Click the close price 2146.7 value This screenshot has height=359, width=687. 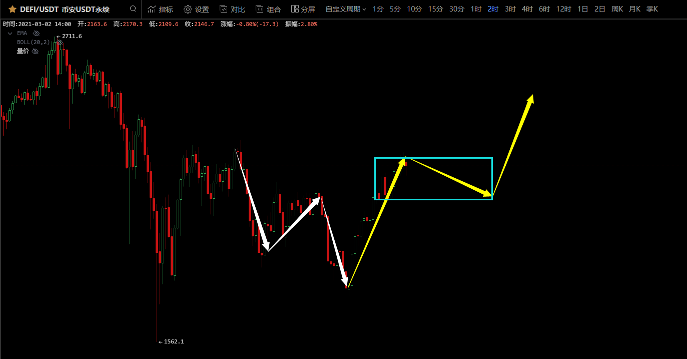tap(204, 24)
